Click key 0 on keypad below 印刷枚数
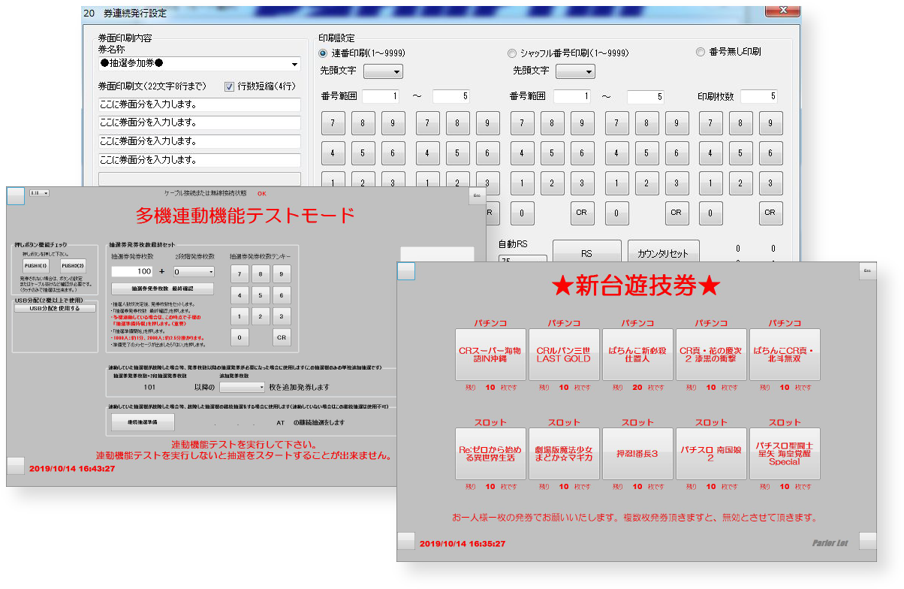Screen dimensions: 904x589 coord(710,213)
